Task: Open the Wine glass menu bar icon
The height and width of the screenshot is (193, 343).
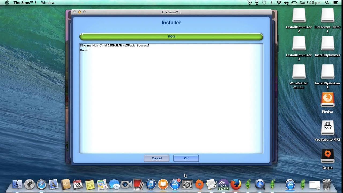Action: pos(257,3)
